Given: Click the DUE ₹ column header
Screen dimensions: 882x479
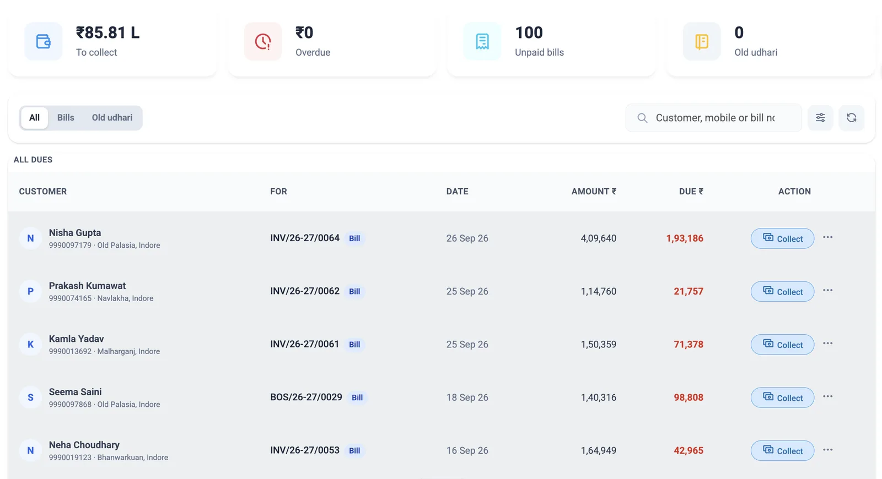Looking at the screenshot, I should pyautogui.click(x=691, y=192).
